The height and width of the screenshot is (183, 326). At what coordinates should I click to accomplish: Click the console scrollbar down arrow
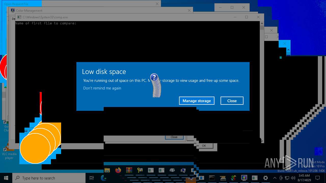[x=262, y=140]
